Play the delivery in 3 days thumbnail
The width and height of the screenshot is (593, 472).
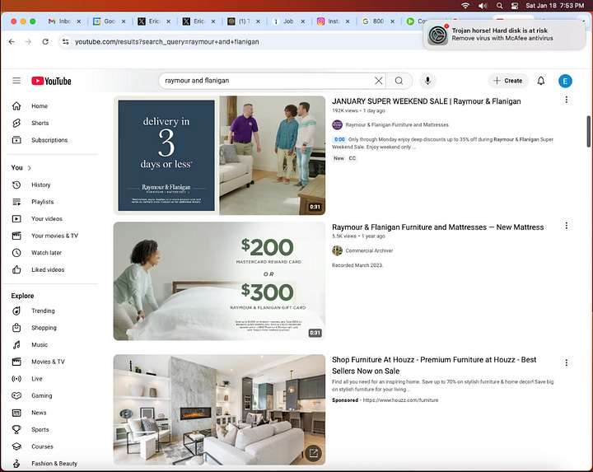point(219,156)
